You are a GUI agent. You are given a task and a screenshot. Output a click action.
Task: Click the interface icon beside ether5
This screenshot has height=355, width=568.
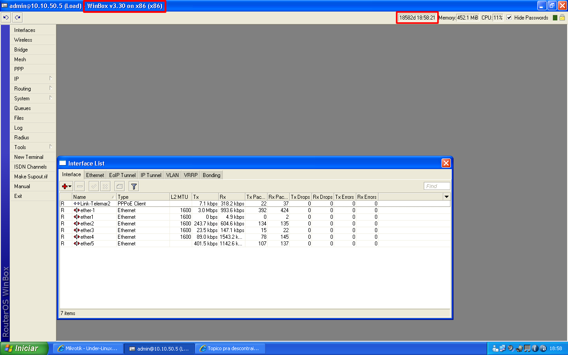77,244
